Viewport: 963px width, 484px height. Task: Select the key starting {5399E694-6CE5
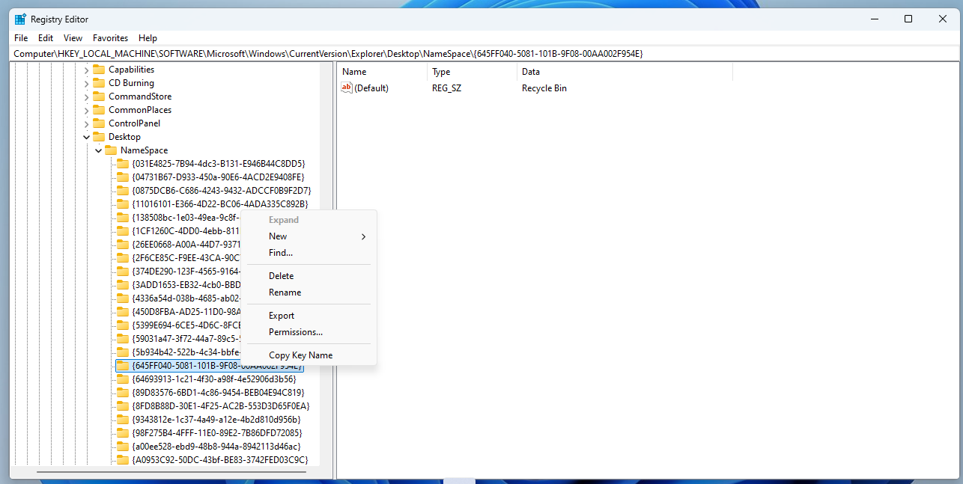(x=186, y=325)
